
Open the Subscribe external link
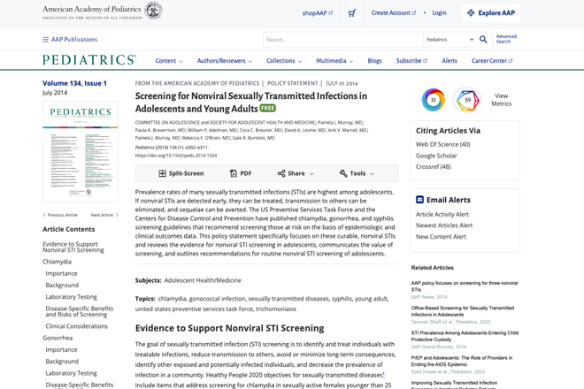411,61
